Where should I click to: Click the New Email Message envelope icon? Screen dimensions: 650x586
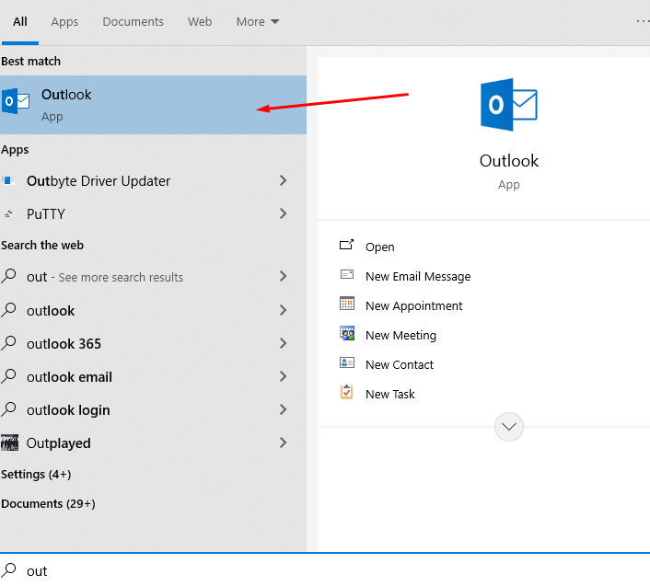346,274
